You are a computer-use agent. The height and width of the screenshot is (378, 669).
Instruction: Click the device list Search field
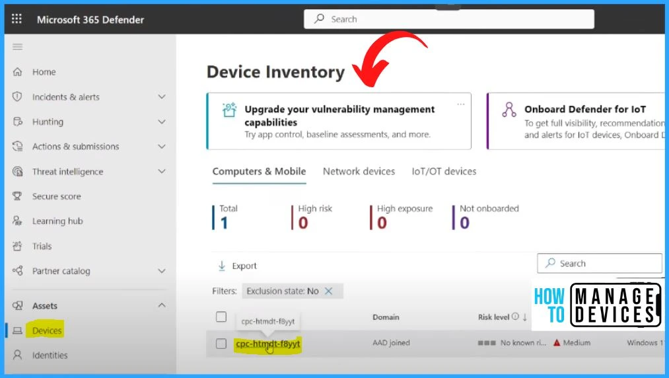pyautogui.click(x=600, y=264)
